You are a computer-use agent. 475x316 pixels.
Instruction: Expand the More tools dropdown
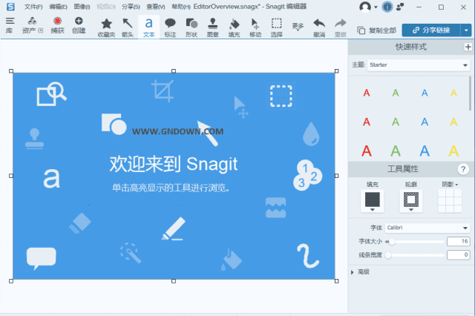tap(298, 27)
